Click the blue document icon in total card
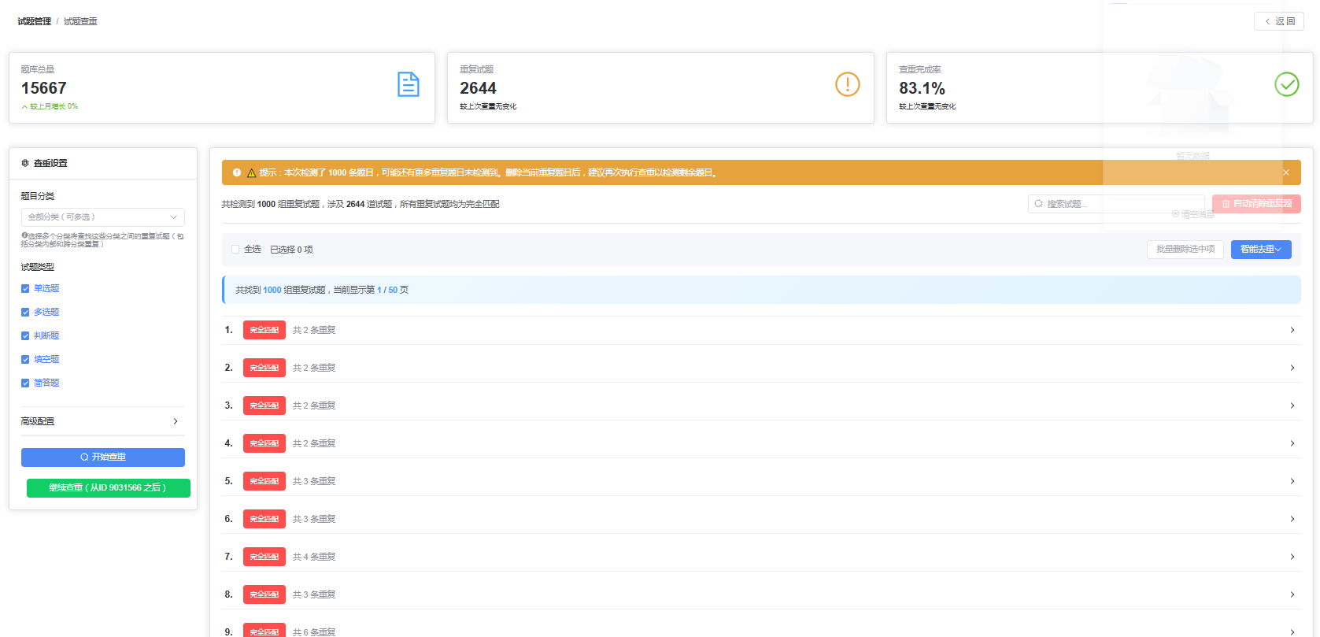 tap(408, 84)
